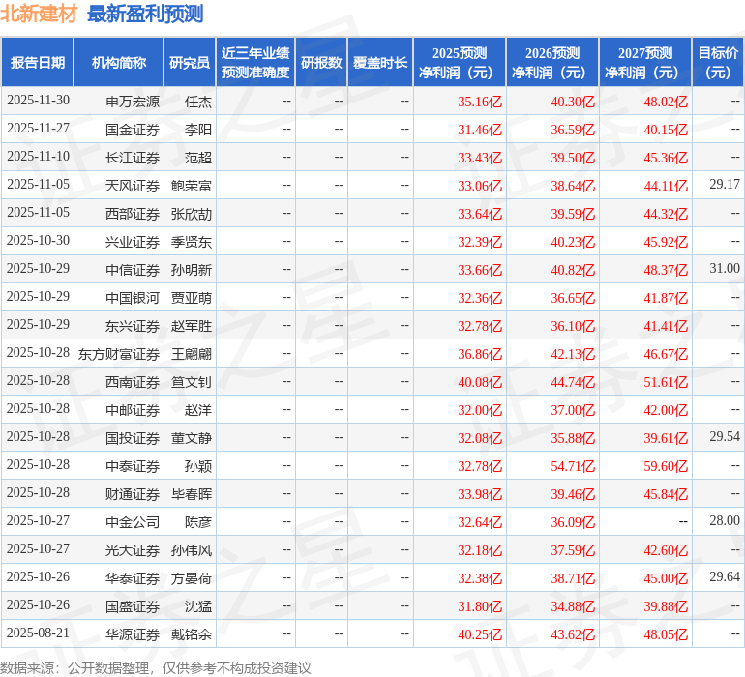Click the 研究员 column header
This screenshot has height=677, width=745.
(x=189, y=63)
